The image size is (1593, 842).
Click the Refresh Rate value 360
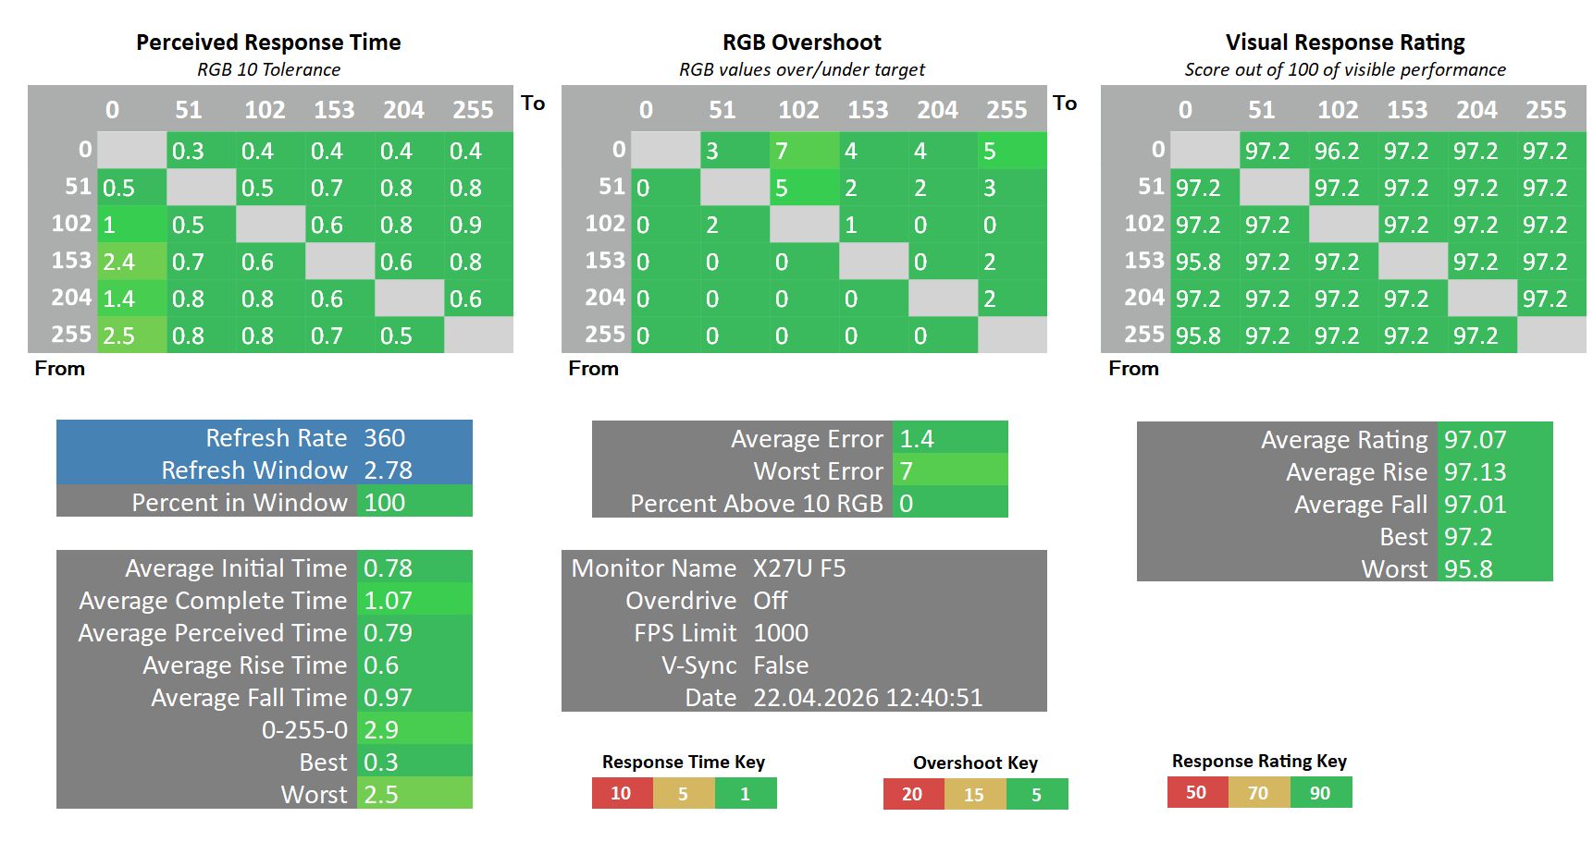[x=414, y=437]
